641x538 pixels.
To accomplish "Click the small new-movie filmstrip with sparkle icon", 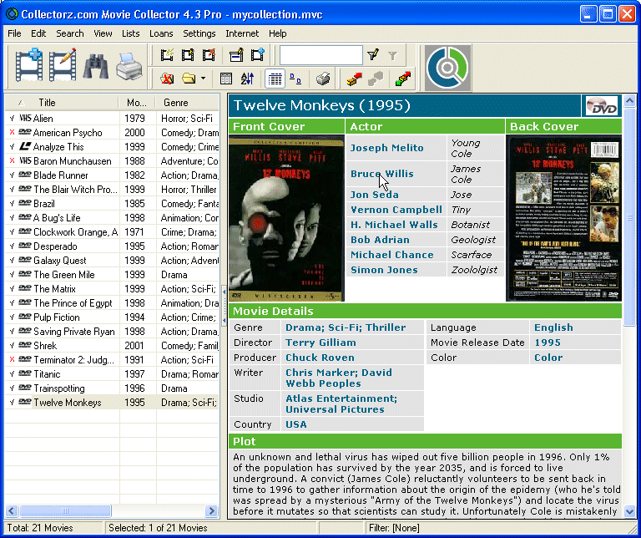I will point(167,55).
